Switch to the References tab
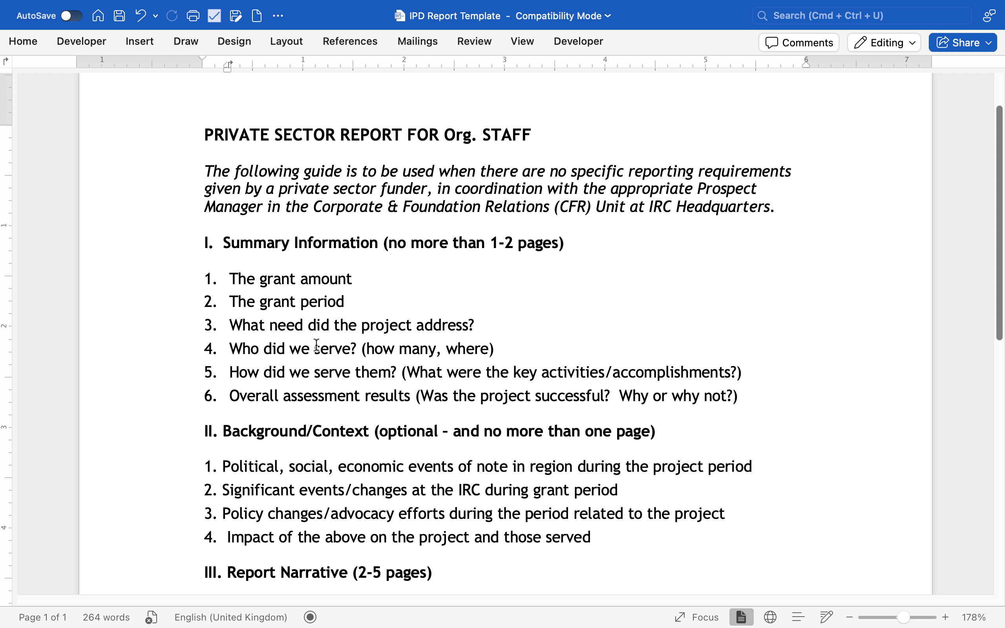Image resolution: width=1005 pixels, height=628 pixels. point(350,41)
